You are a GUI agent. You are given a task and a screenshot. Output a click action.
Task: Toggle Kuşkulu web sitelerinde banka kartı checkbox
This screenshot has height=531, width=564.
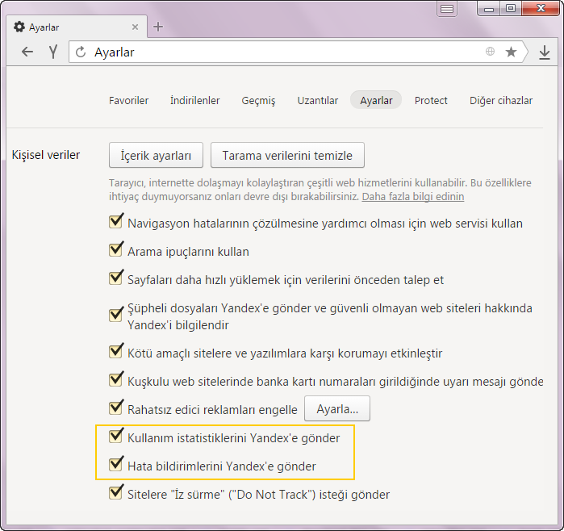(x=116, y=379)
